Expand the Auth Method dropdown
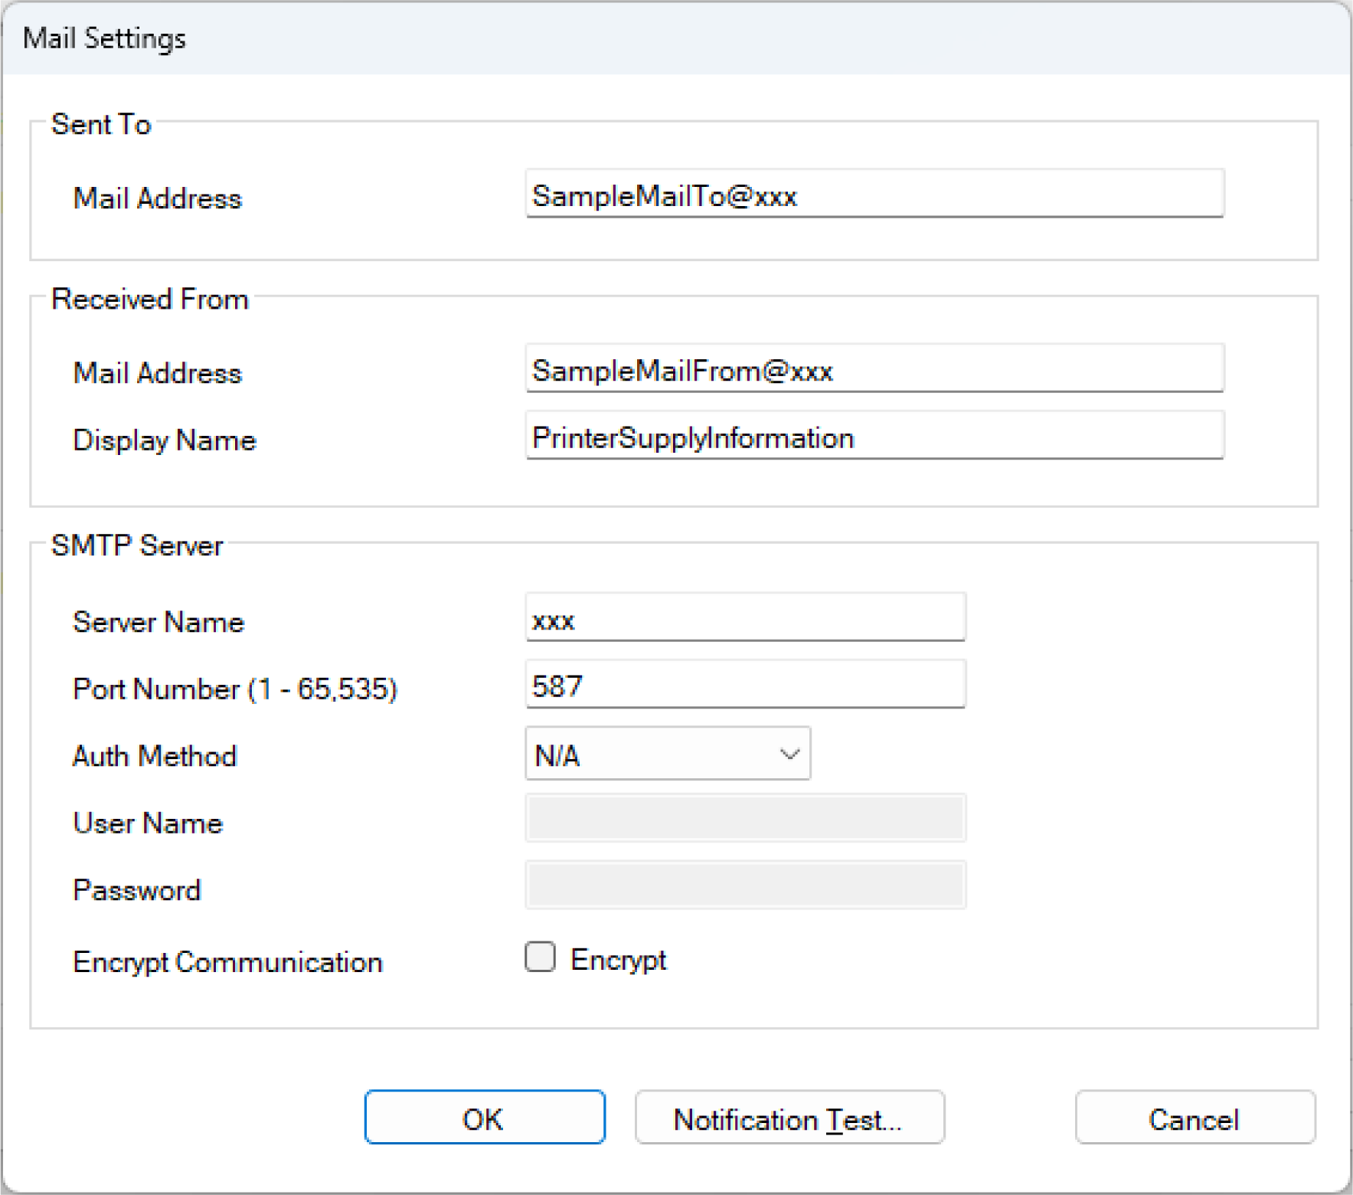1353x1195 pixels. [x=667, y=755]
